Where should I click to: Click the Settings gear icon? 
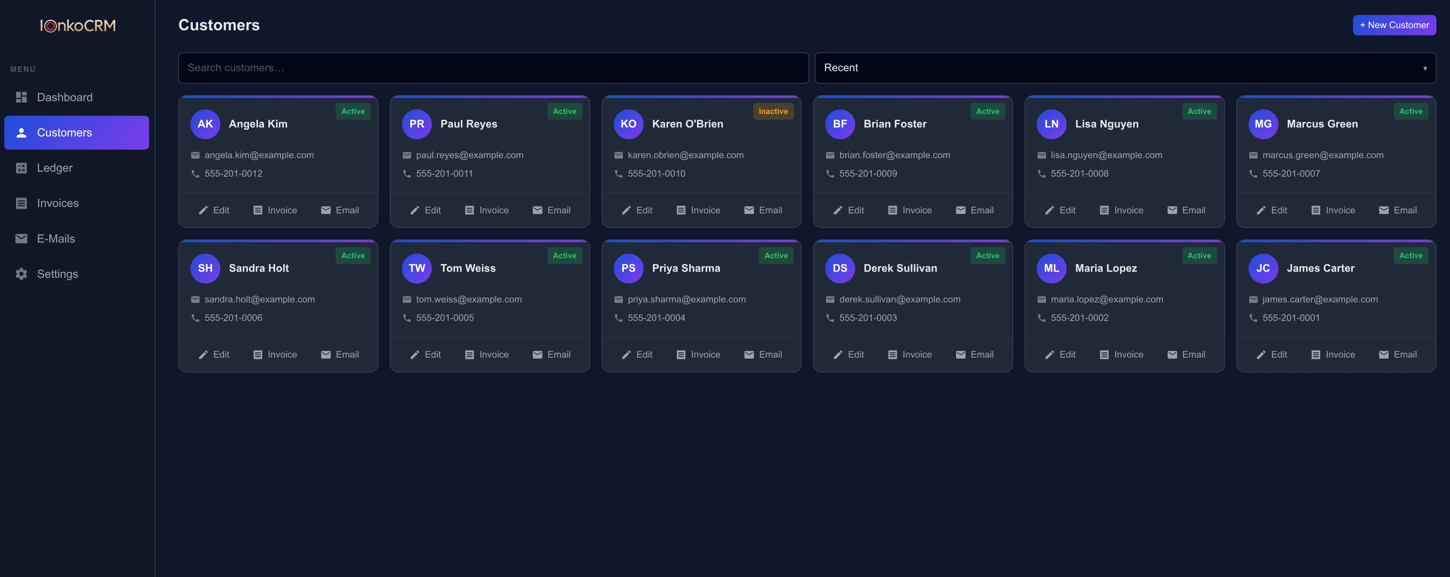click(21, 274)
